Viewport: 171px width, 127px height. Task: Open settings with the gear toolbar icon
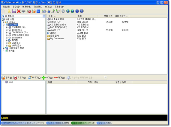tap(63, 11)
